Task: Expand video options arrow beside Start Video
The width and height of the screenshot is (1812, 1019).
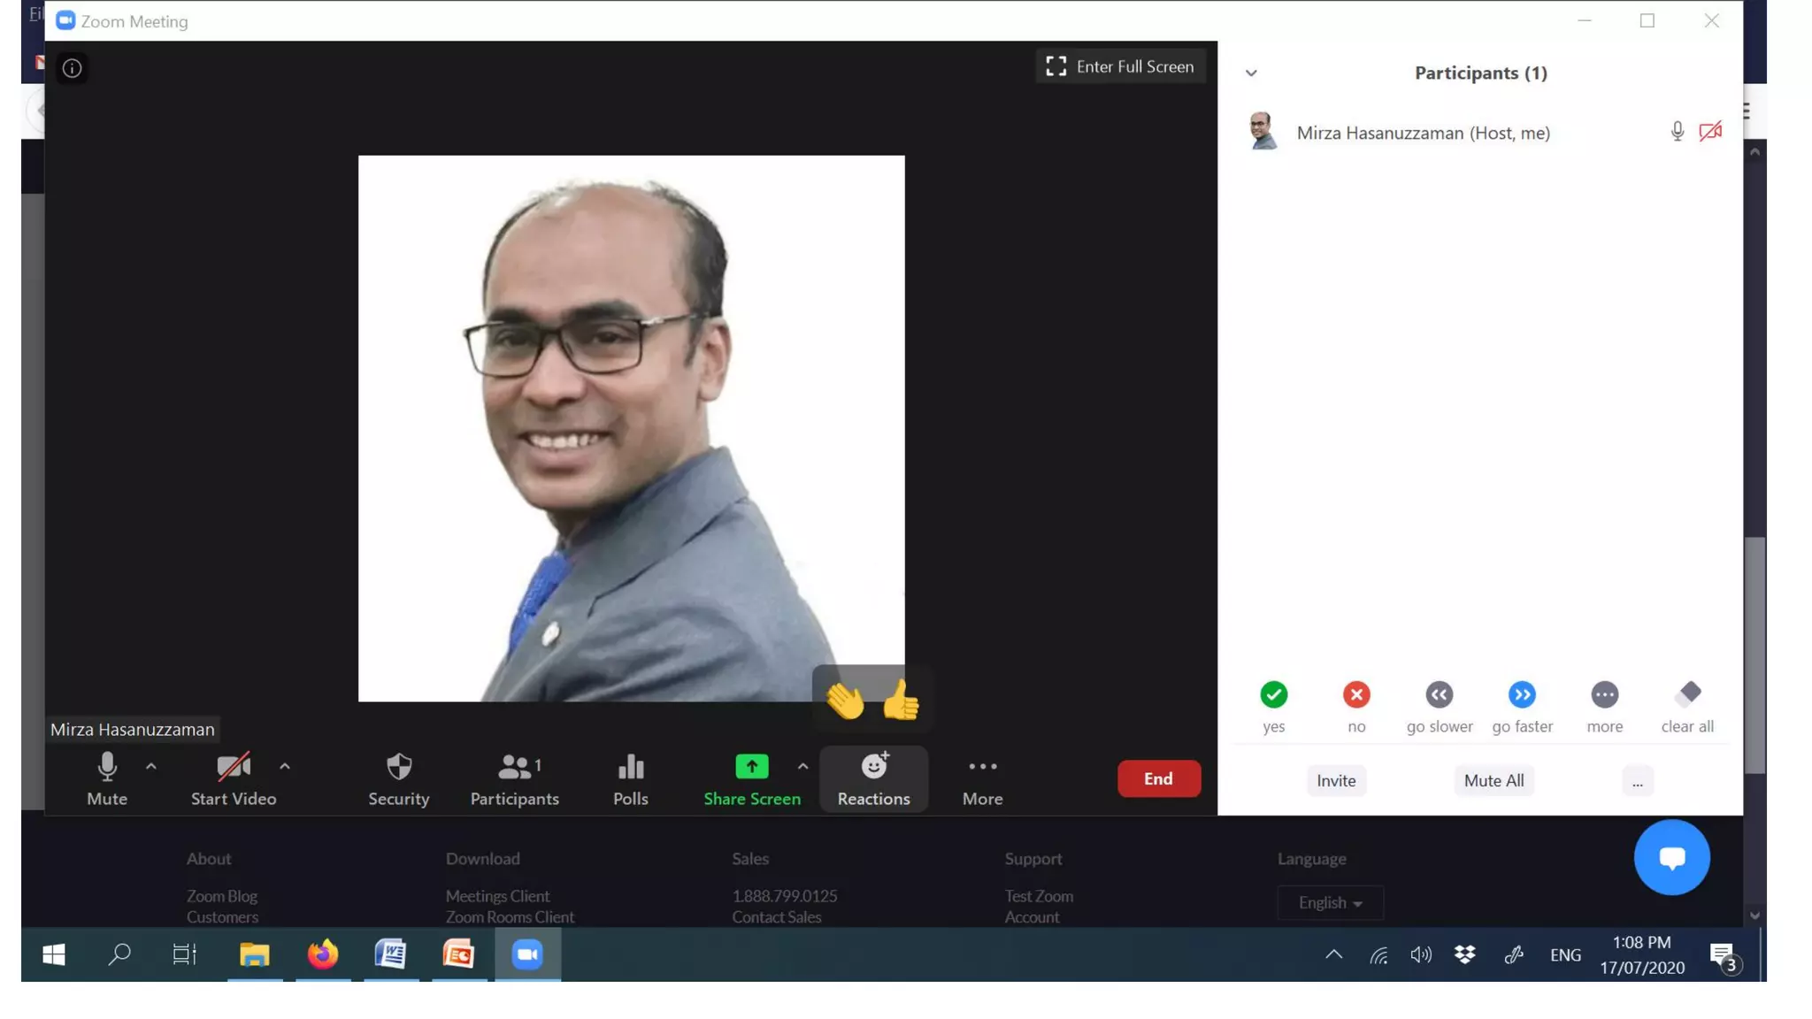Action: tap(285, 767)
